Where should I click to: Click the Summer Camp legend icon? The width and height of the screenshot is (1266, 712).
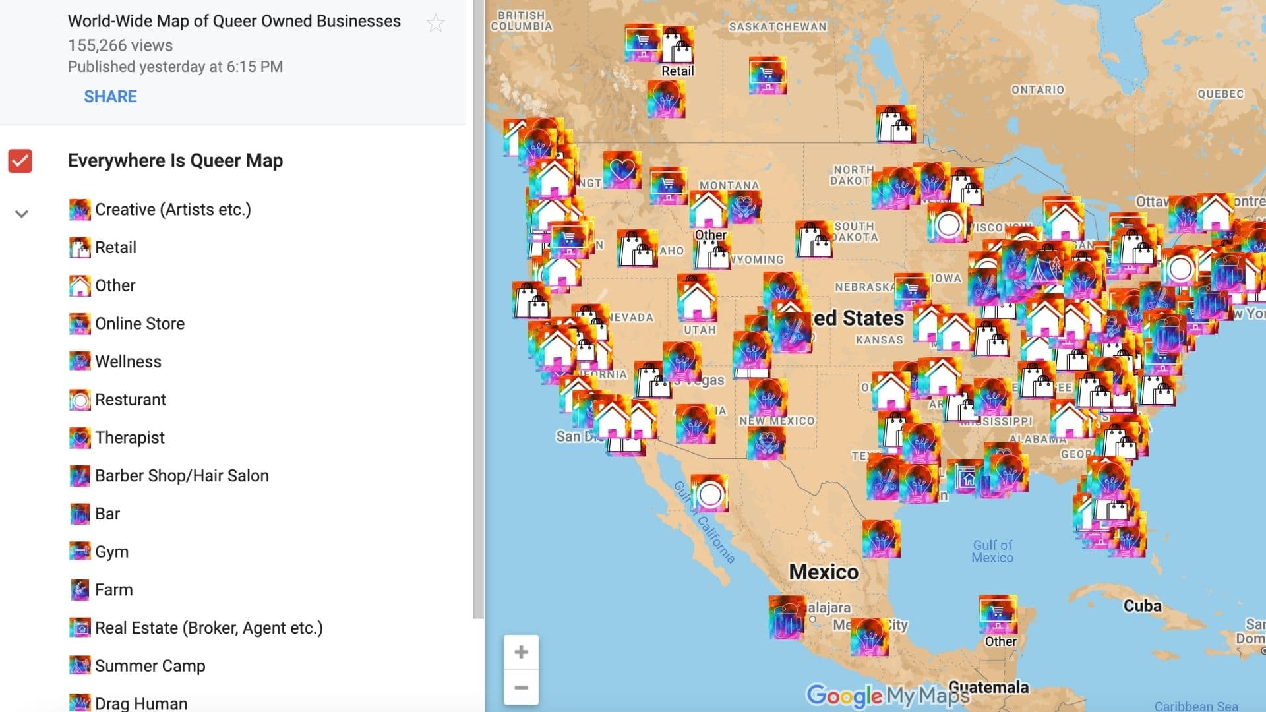[79, 666]
